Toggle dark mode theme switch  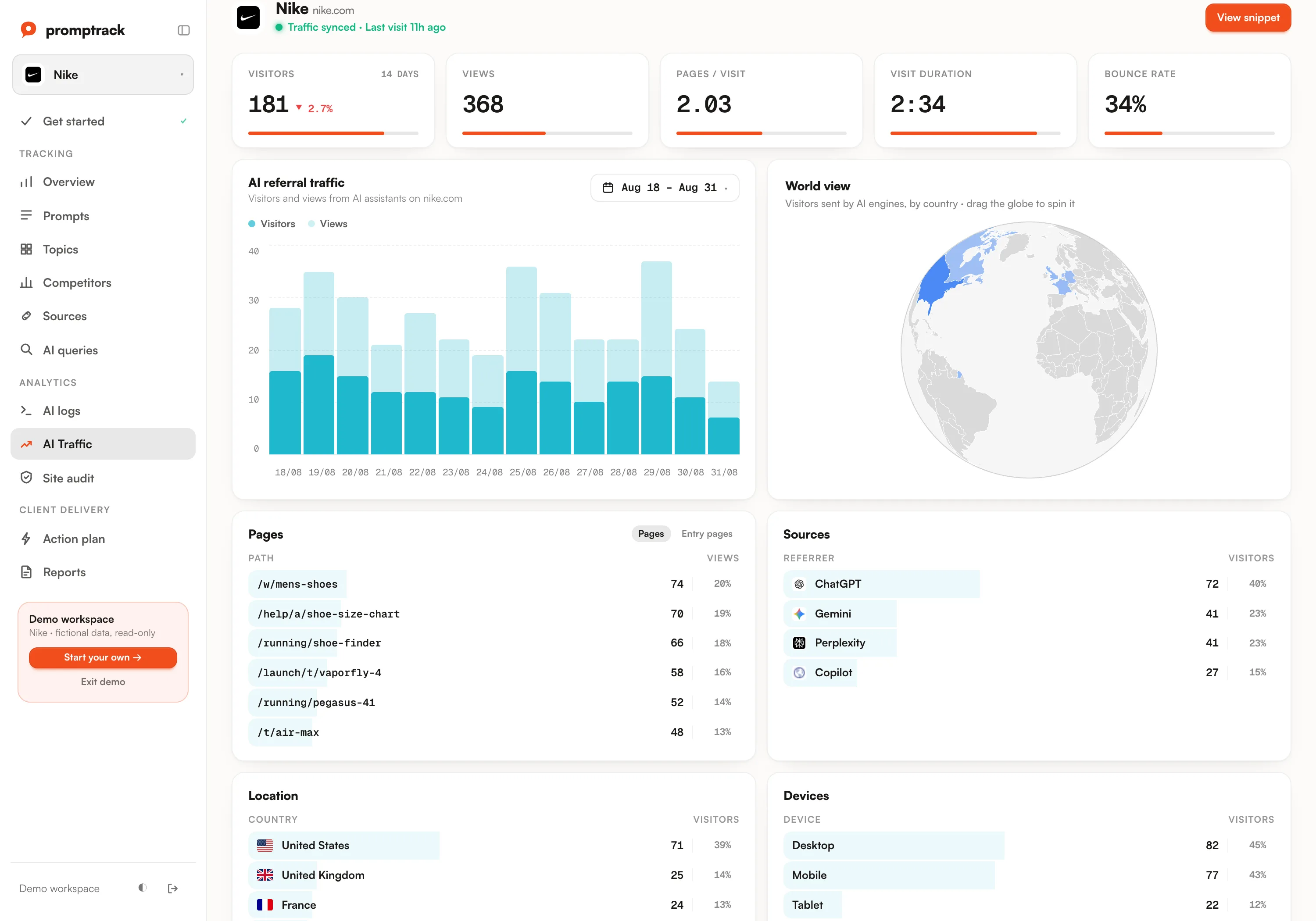coord(143,888)
